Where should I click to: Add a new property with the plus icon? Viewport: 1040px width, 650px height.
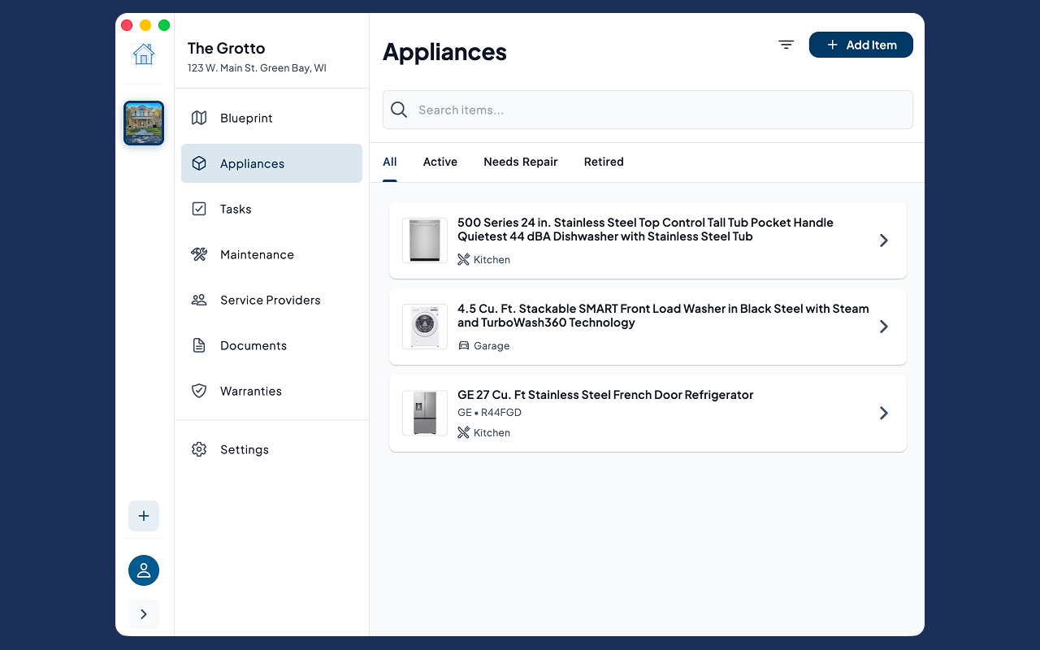click(x=144, y=516)
